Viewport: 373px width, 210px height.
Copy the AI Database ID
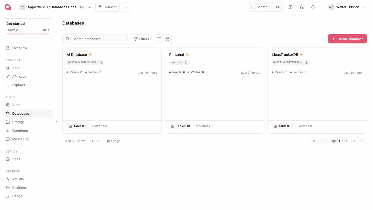102,63
